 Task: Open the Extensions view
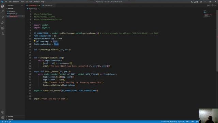pyautogui.click(x=3, y=28)
